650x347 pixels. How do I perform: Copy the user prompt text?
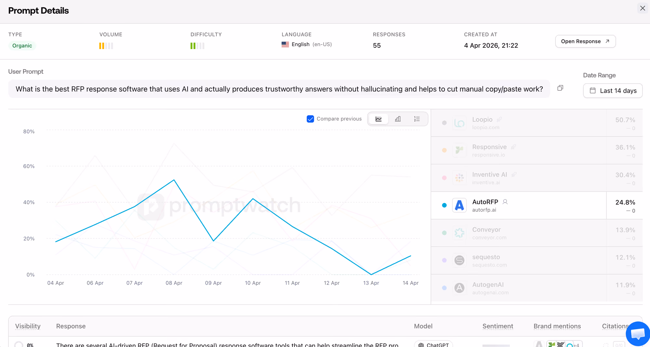[560, 88]
